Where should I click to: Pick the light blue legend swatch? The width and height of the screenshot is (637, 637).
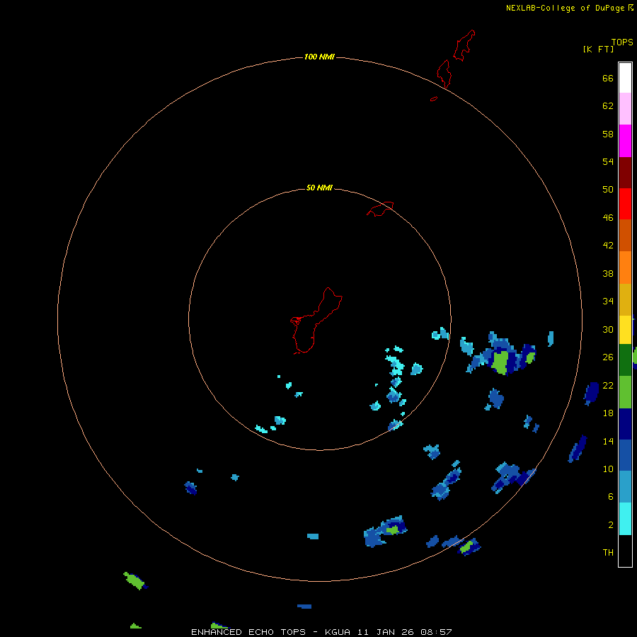click(625, 487)
